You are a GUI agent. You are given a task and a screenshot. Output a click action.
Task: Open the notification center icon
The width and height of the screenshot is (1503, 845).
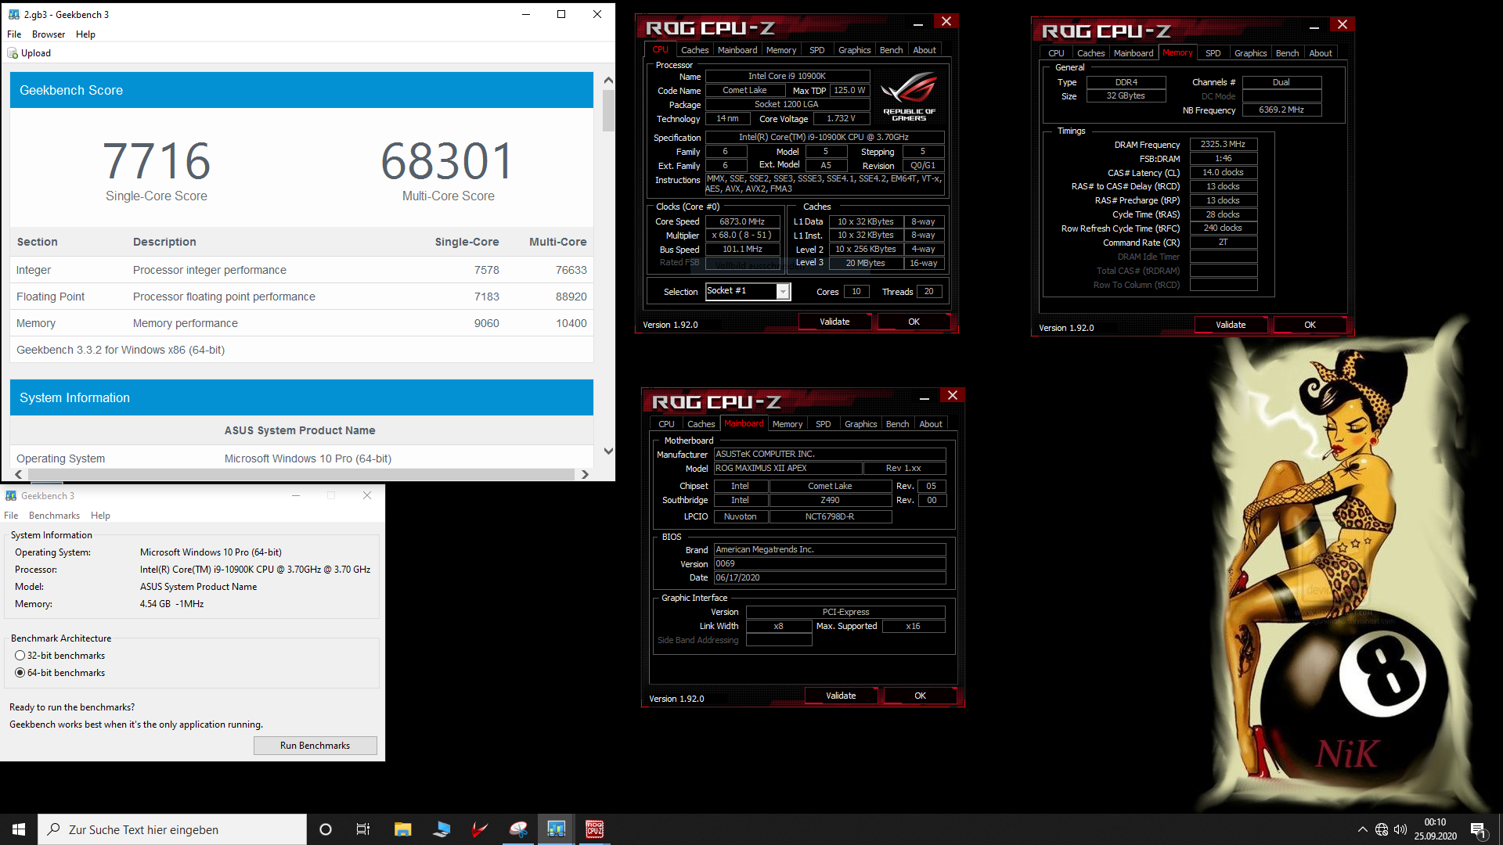point(1478,829)
